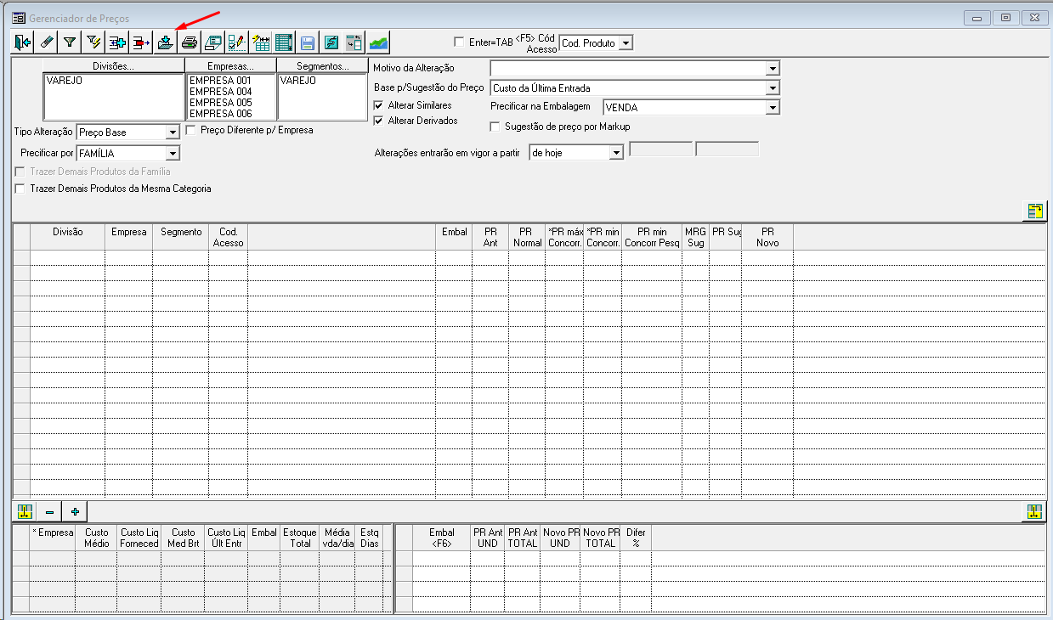The image size is (1053, 620).
Task: Open Precificar por FAMÍLIA dropdown
Action: click(173, 153)
